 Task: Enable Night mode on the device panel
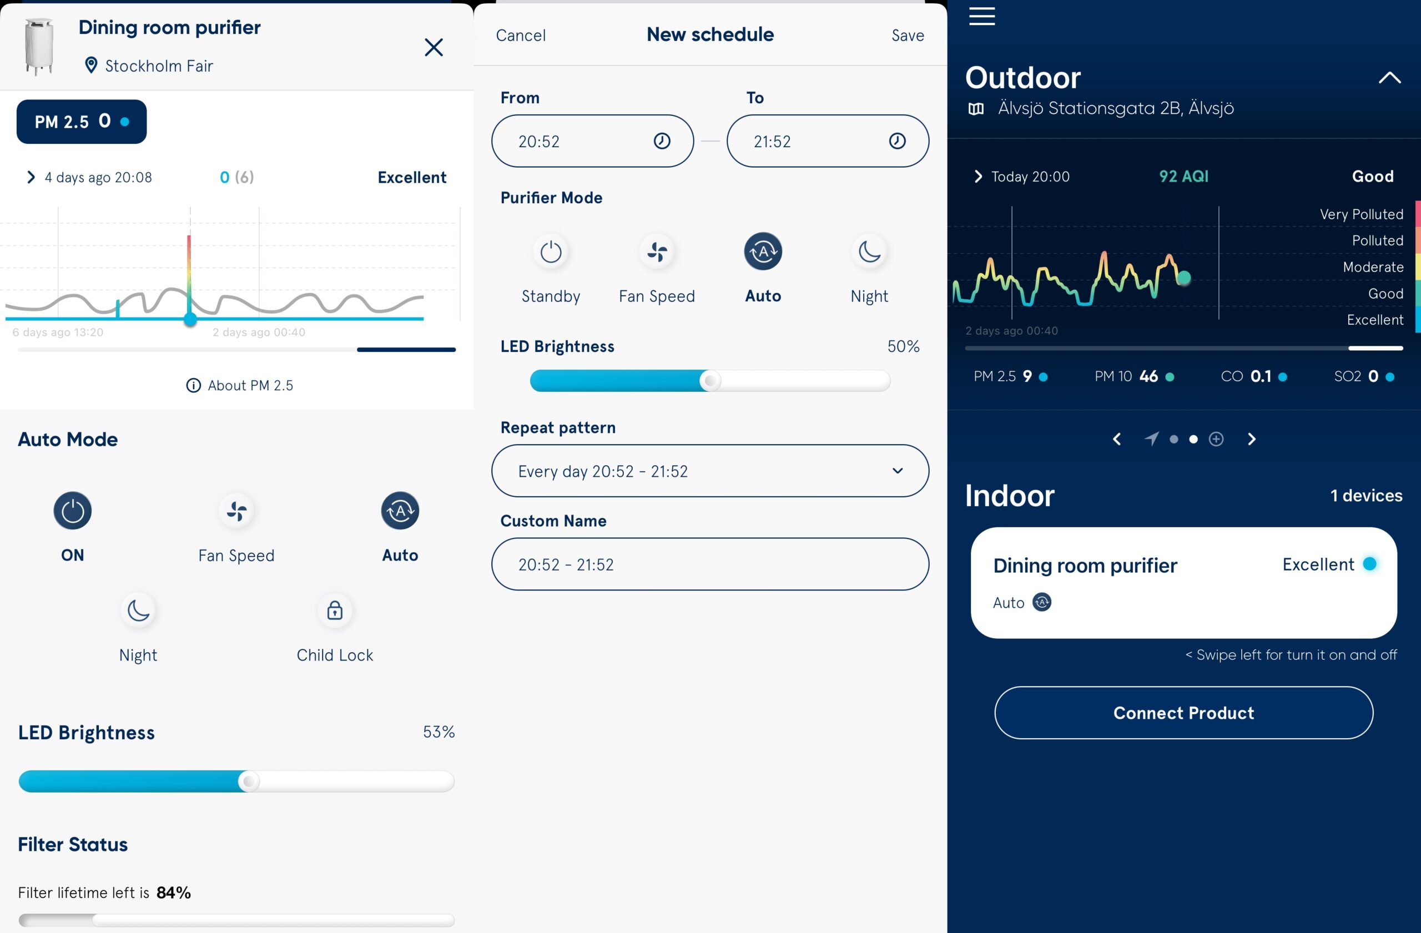(x=139, y=611)
